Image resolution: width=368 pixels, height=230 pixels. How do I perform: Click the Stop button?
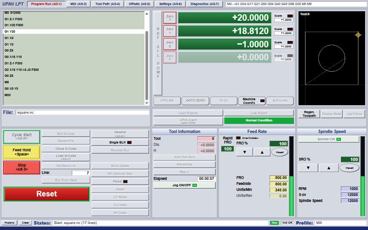point(22,167)
